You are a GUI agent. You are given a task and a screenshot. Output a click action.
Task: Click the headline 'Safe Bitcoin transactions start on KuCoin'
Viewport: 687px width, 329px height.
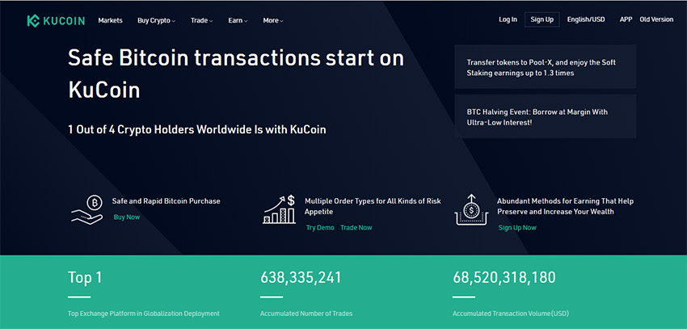(x=236, y=74)
